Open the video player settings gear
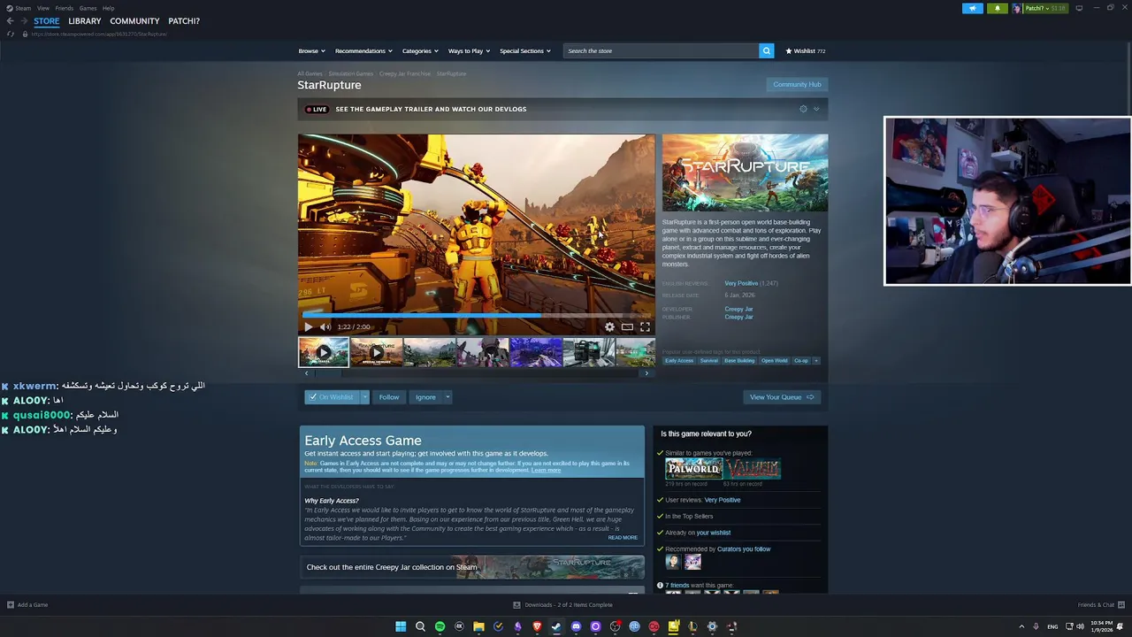 pyautogui.click(x=609, y=326)
